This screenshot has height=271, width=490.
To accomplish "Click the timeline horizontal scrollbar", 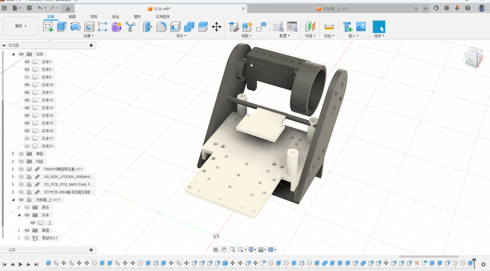I will point(429,256).
